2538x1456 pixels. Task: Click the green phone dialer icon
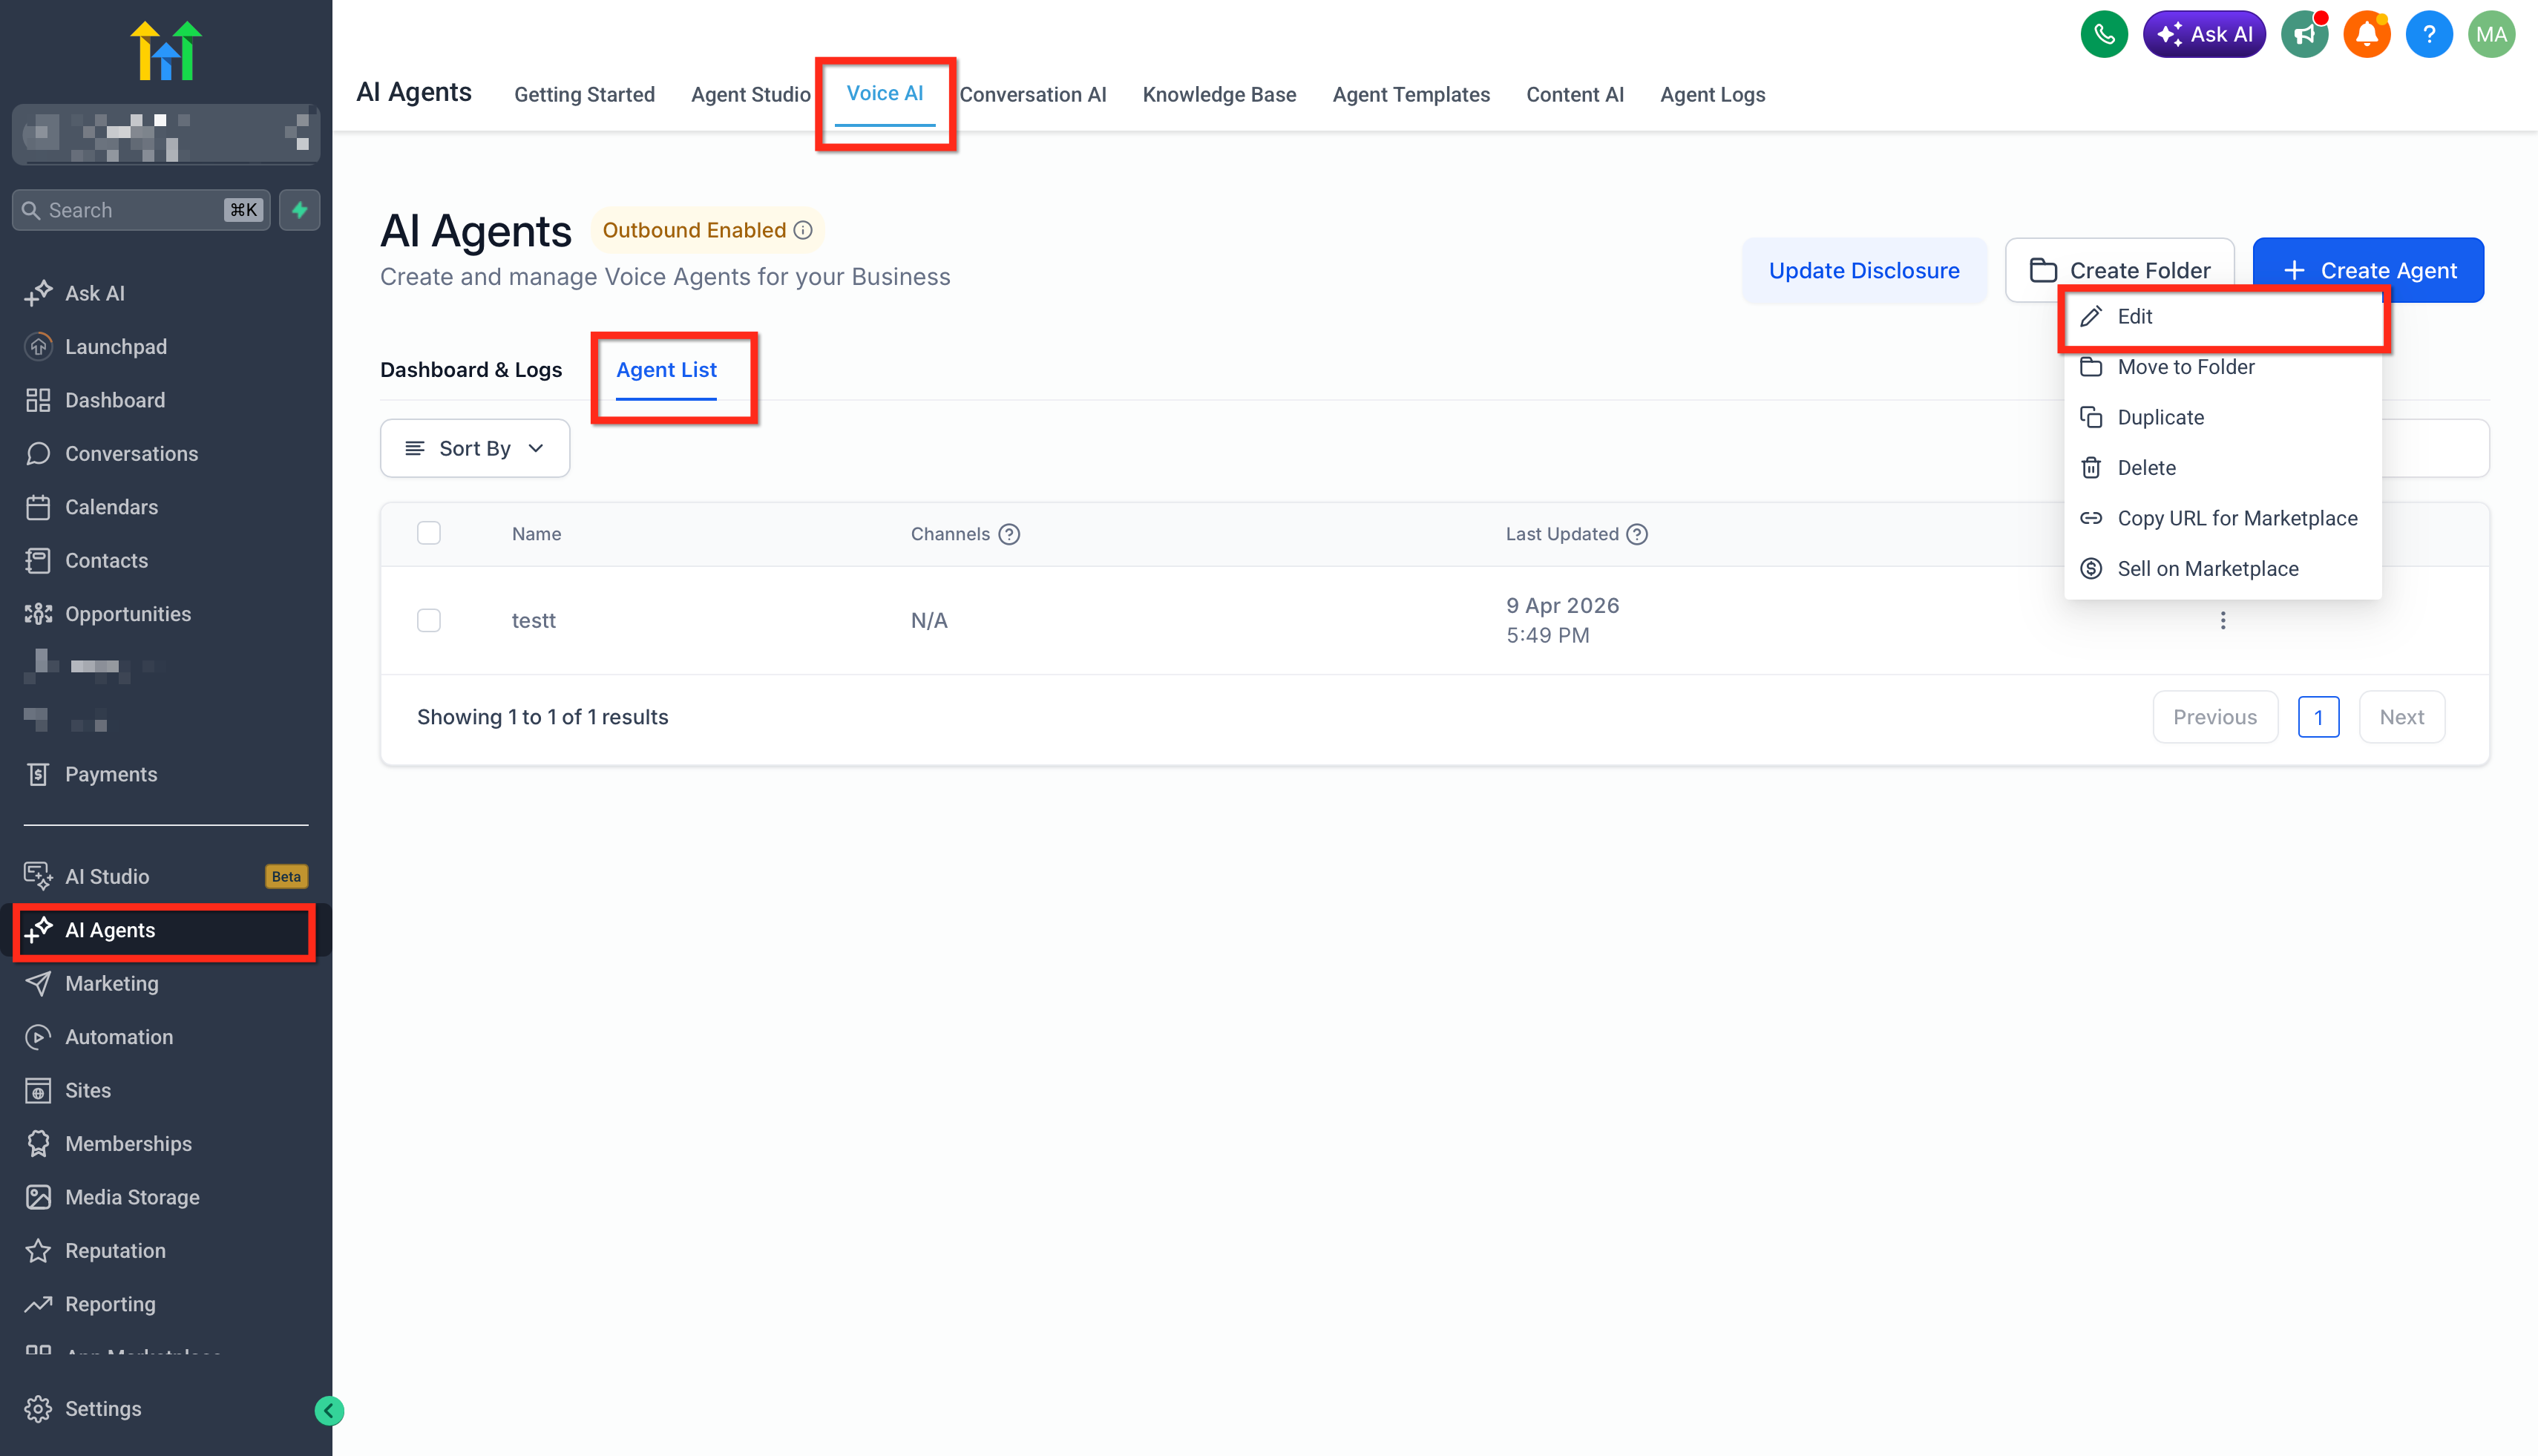(2103, 34)
